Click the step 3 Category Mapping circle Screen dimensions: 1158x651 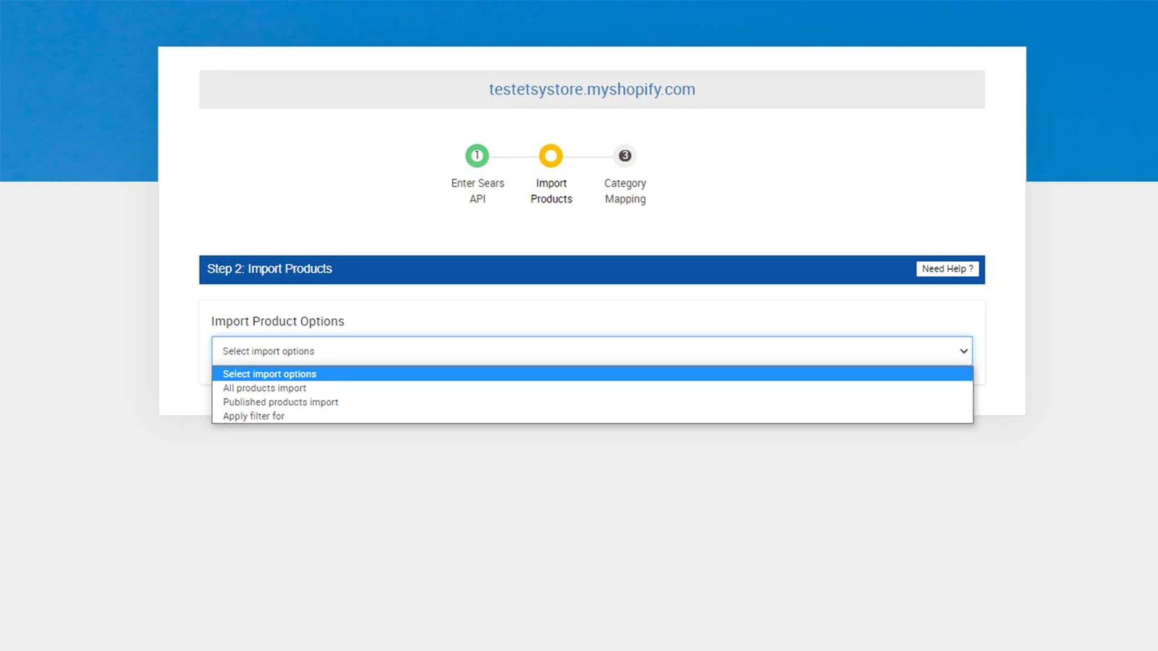[625, 156]
